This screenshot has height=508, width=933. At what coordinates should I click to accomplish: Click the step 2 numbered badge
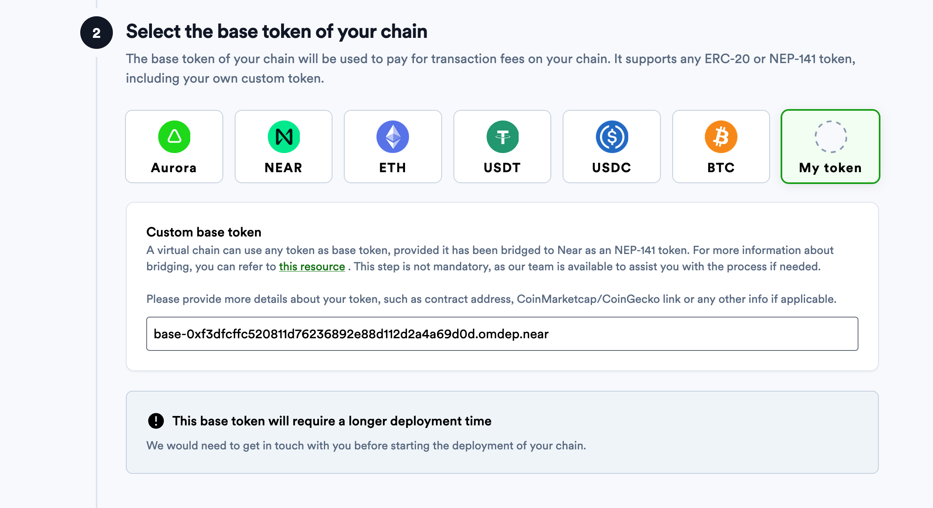tap(97, 31)
